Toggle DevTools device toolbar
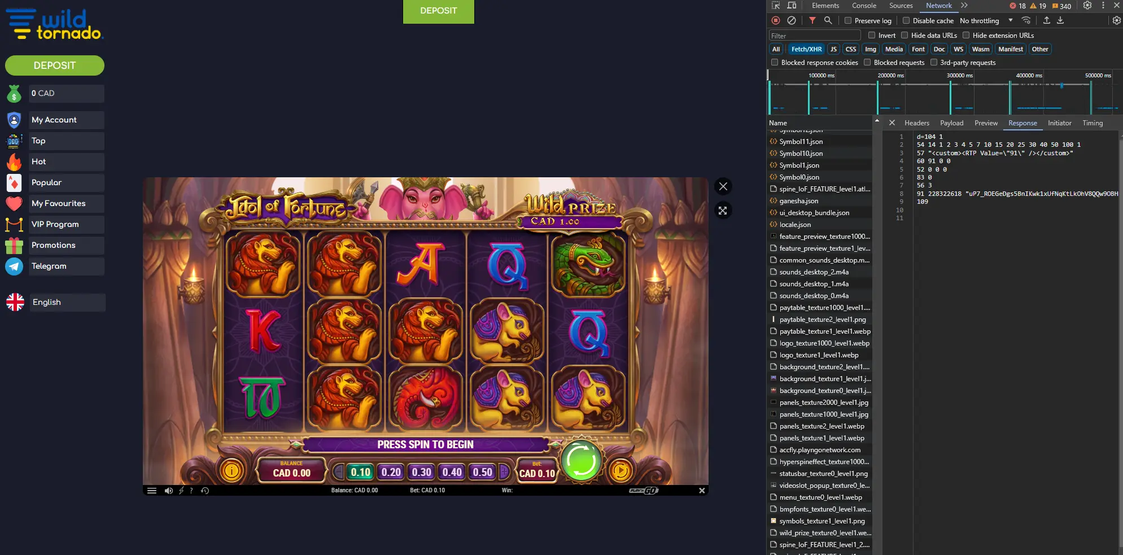The width and height of the screenshot is (1123, 555). (792, 6)
